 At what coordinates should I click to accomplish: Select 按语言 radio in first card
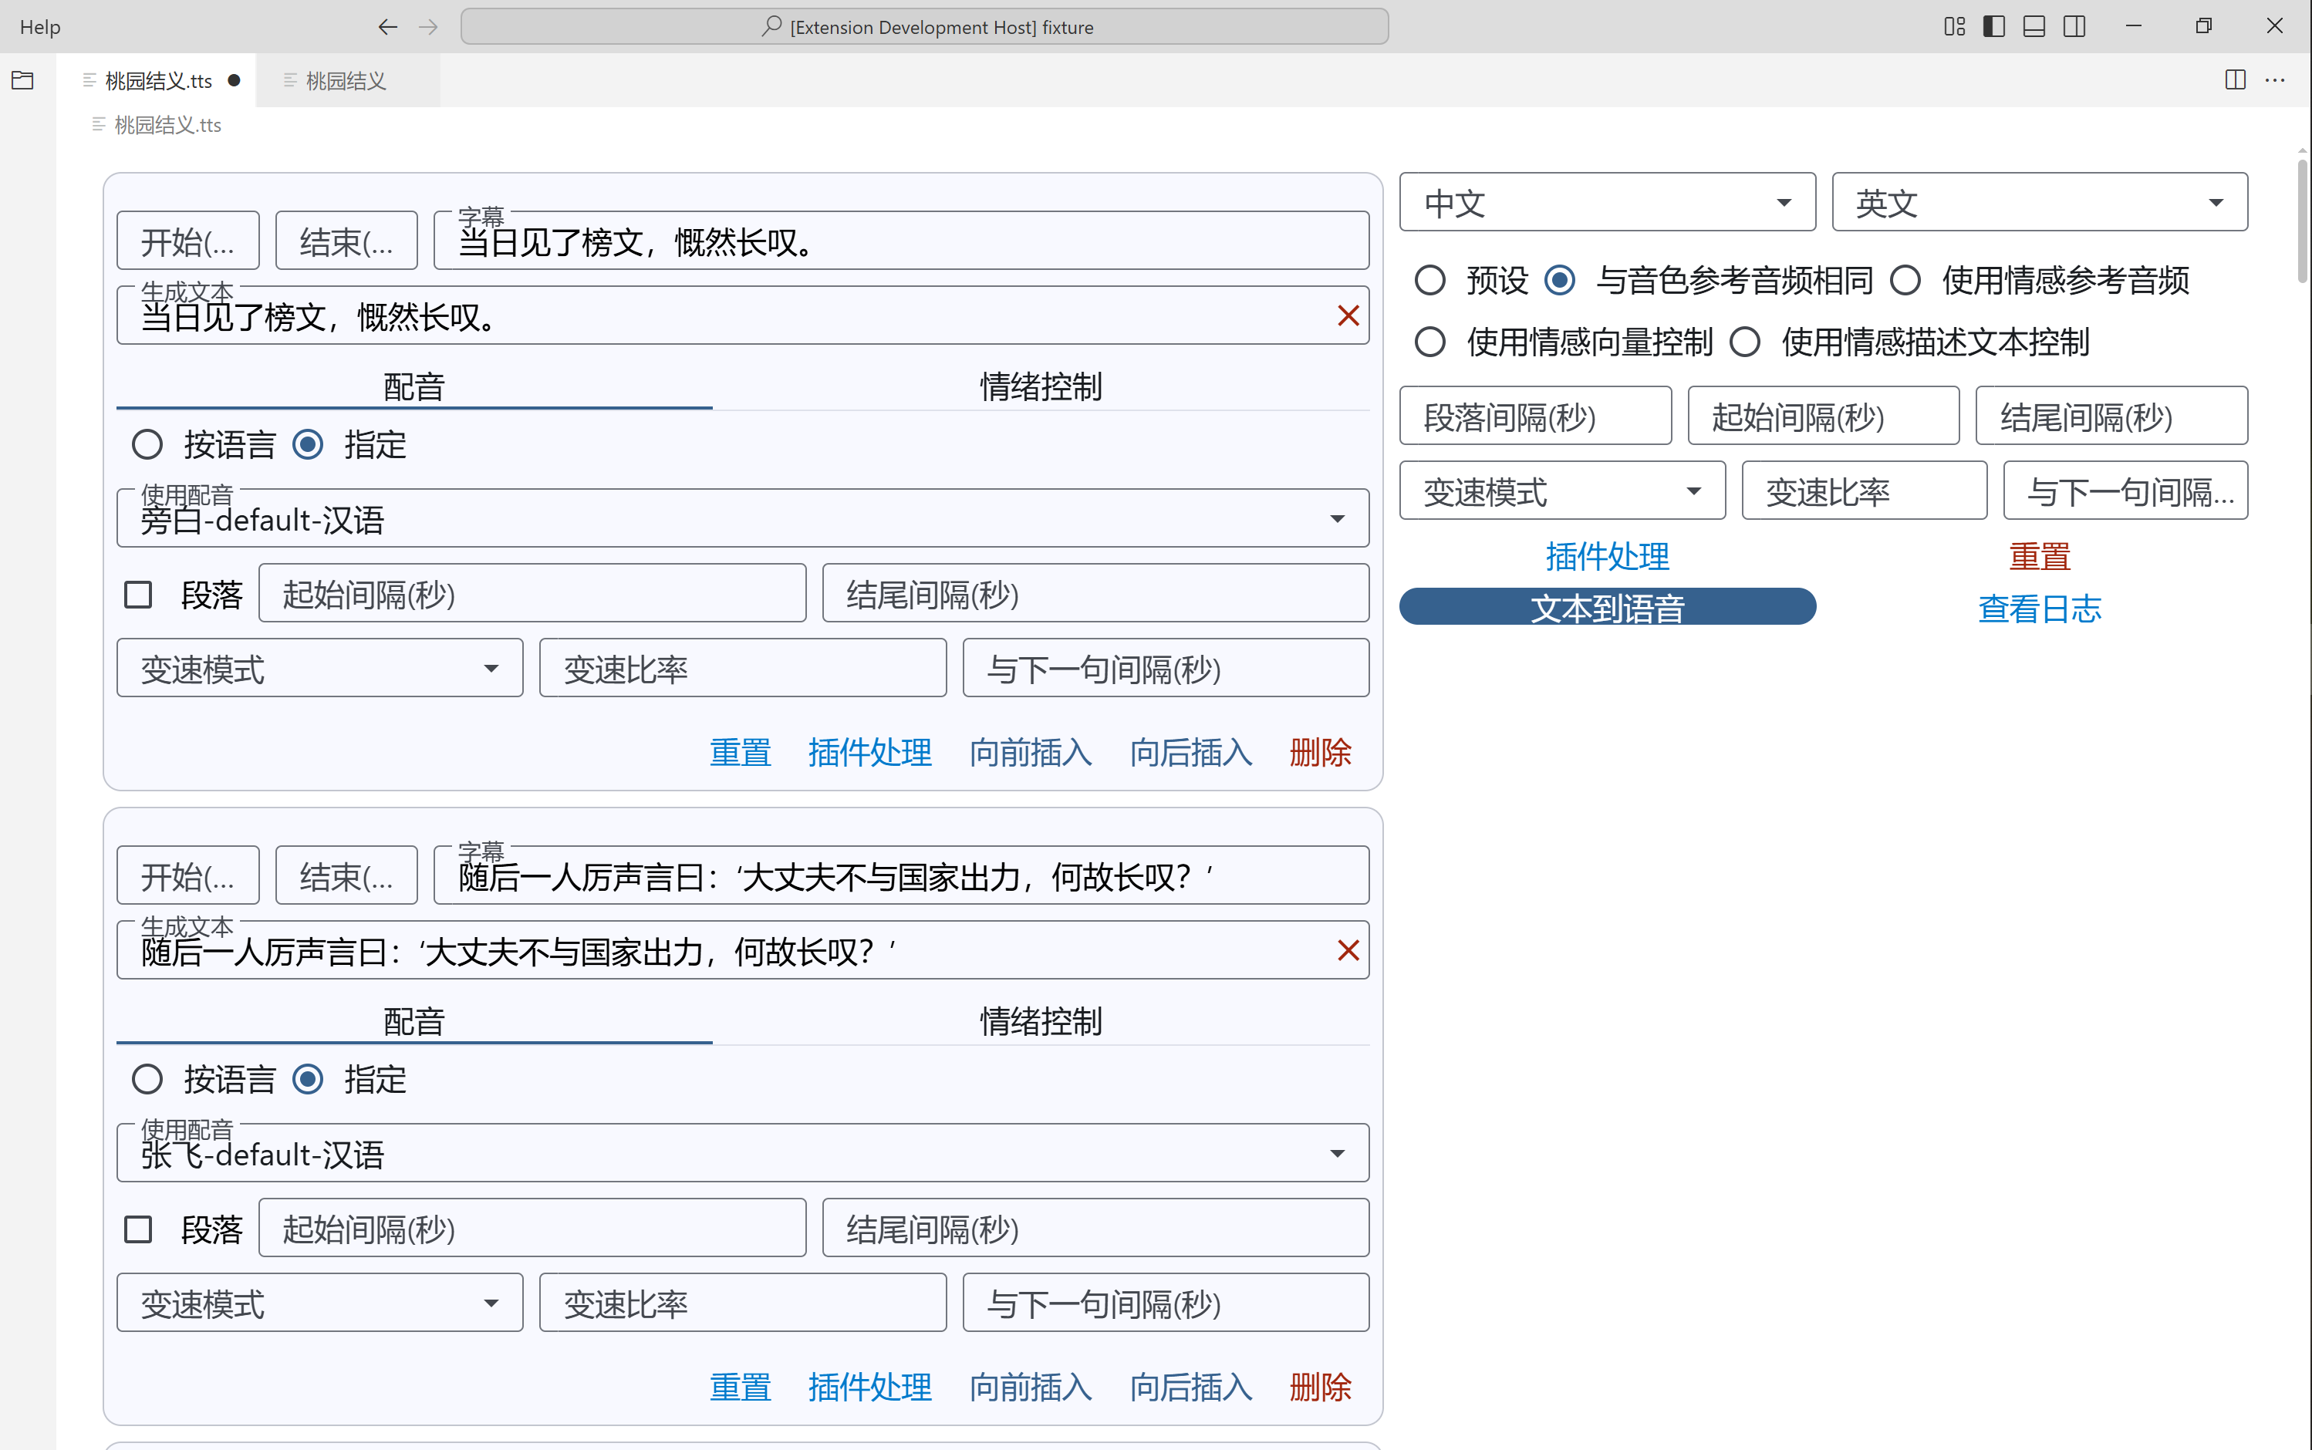[x=147, y=445]
